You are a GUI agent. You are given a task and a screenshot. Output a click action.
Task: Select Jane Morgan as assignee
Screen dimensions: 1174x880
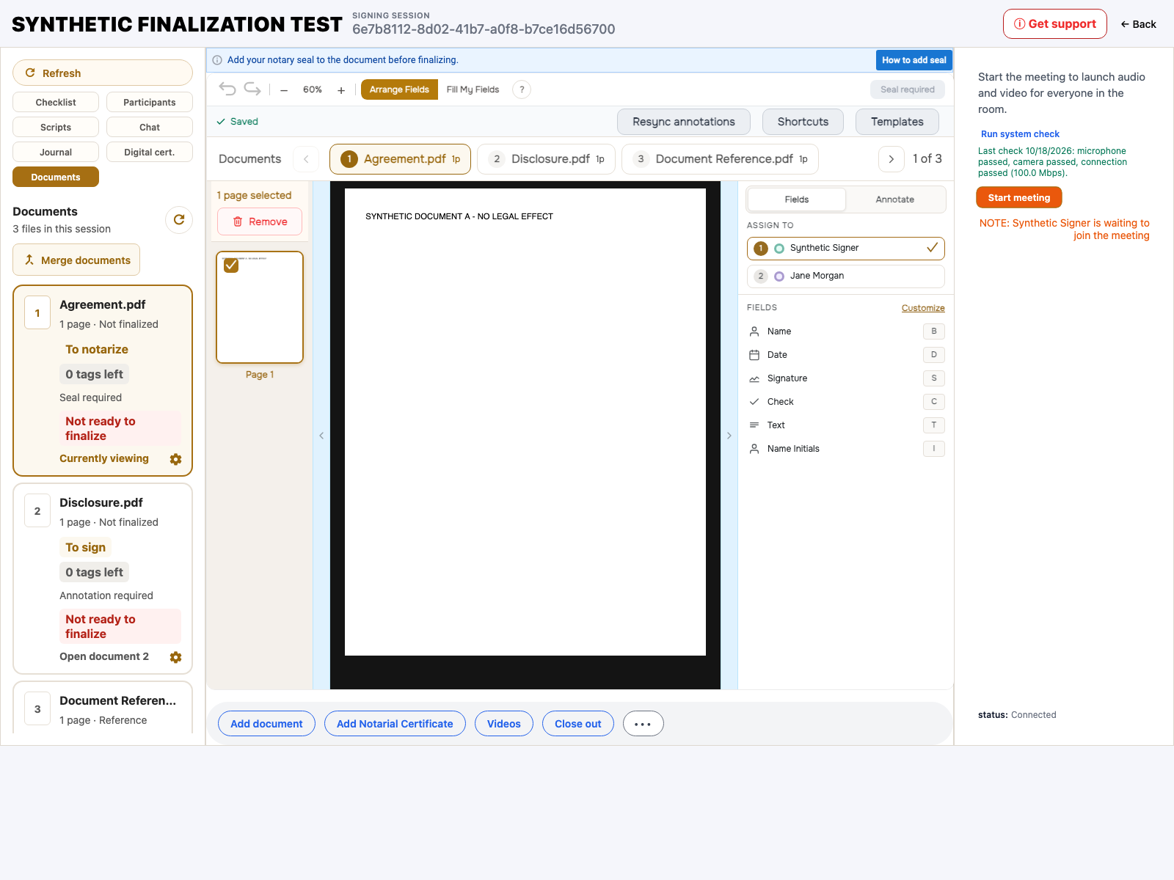click(845, 276)
